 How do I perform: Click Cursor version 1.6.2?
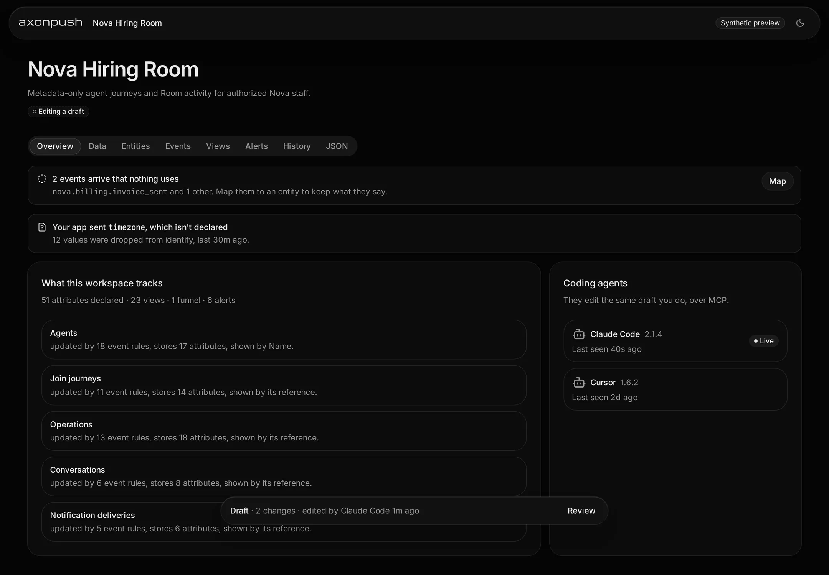tap(629, 383)
